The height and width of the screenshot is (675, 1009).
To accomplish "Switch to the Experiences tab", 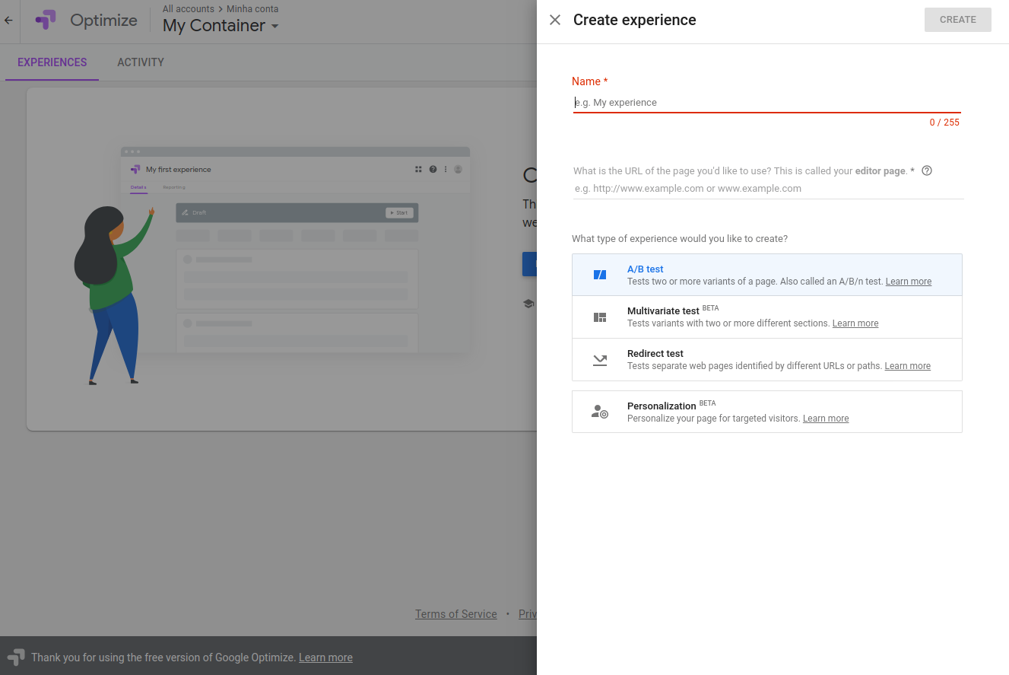I will (52, 62).
